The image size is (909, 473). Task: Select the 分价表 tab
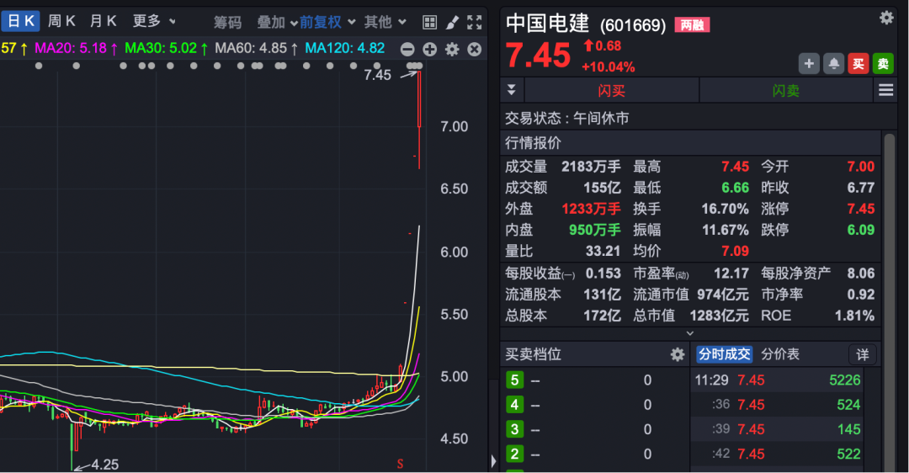779,354
